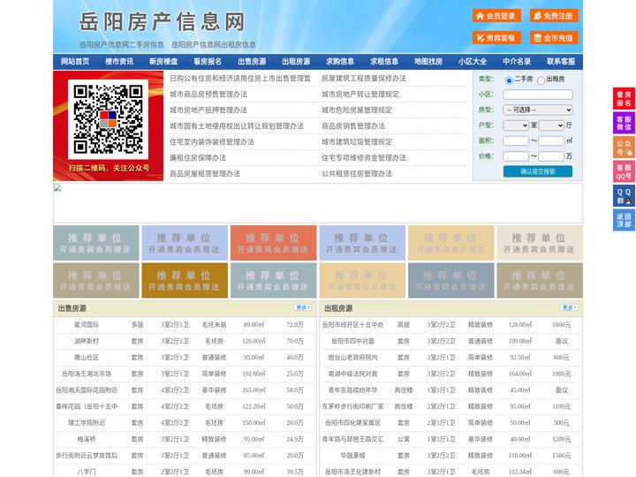The width and height of the screenshot is (636, 477).
Task: Expand the 厅 hall count dropdown
Action: point(551,125)
